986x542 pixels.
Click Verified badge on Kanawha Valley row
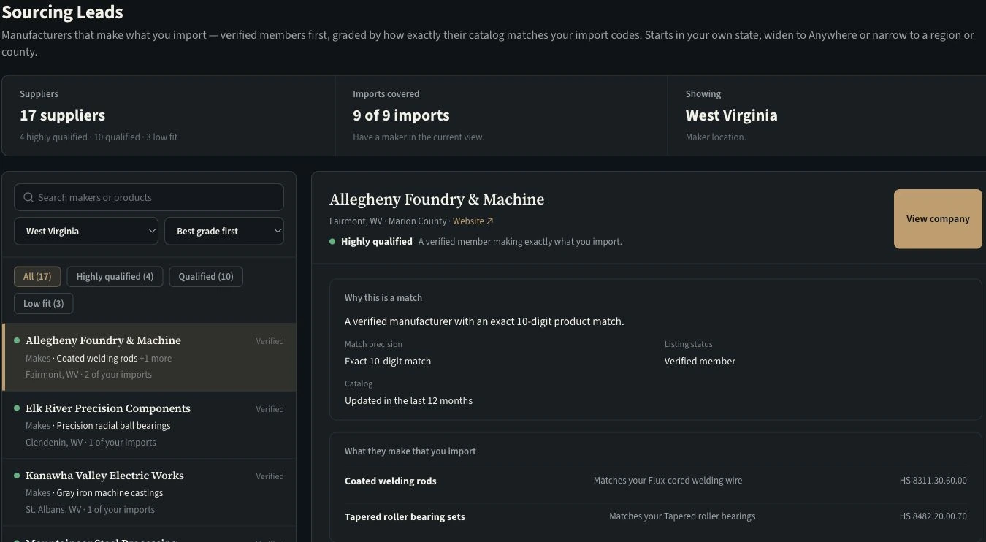pyautogui.click(x=270, y=476)
